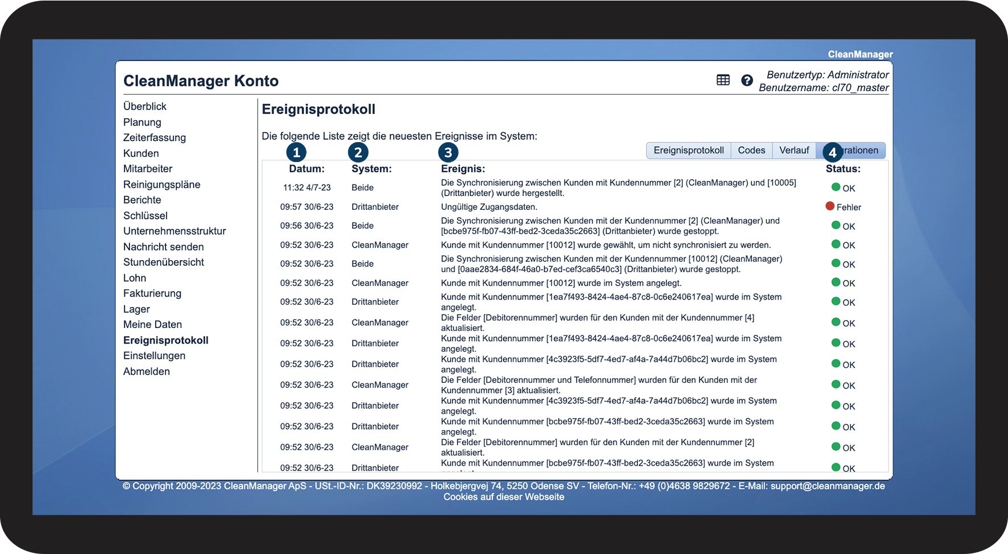Click the Ungültige Zugangsdaten. event text

tap(489, 207)
